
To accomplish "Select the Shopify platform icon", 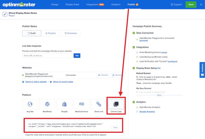I will click(x=64, y=104).
